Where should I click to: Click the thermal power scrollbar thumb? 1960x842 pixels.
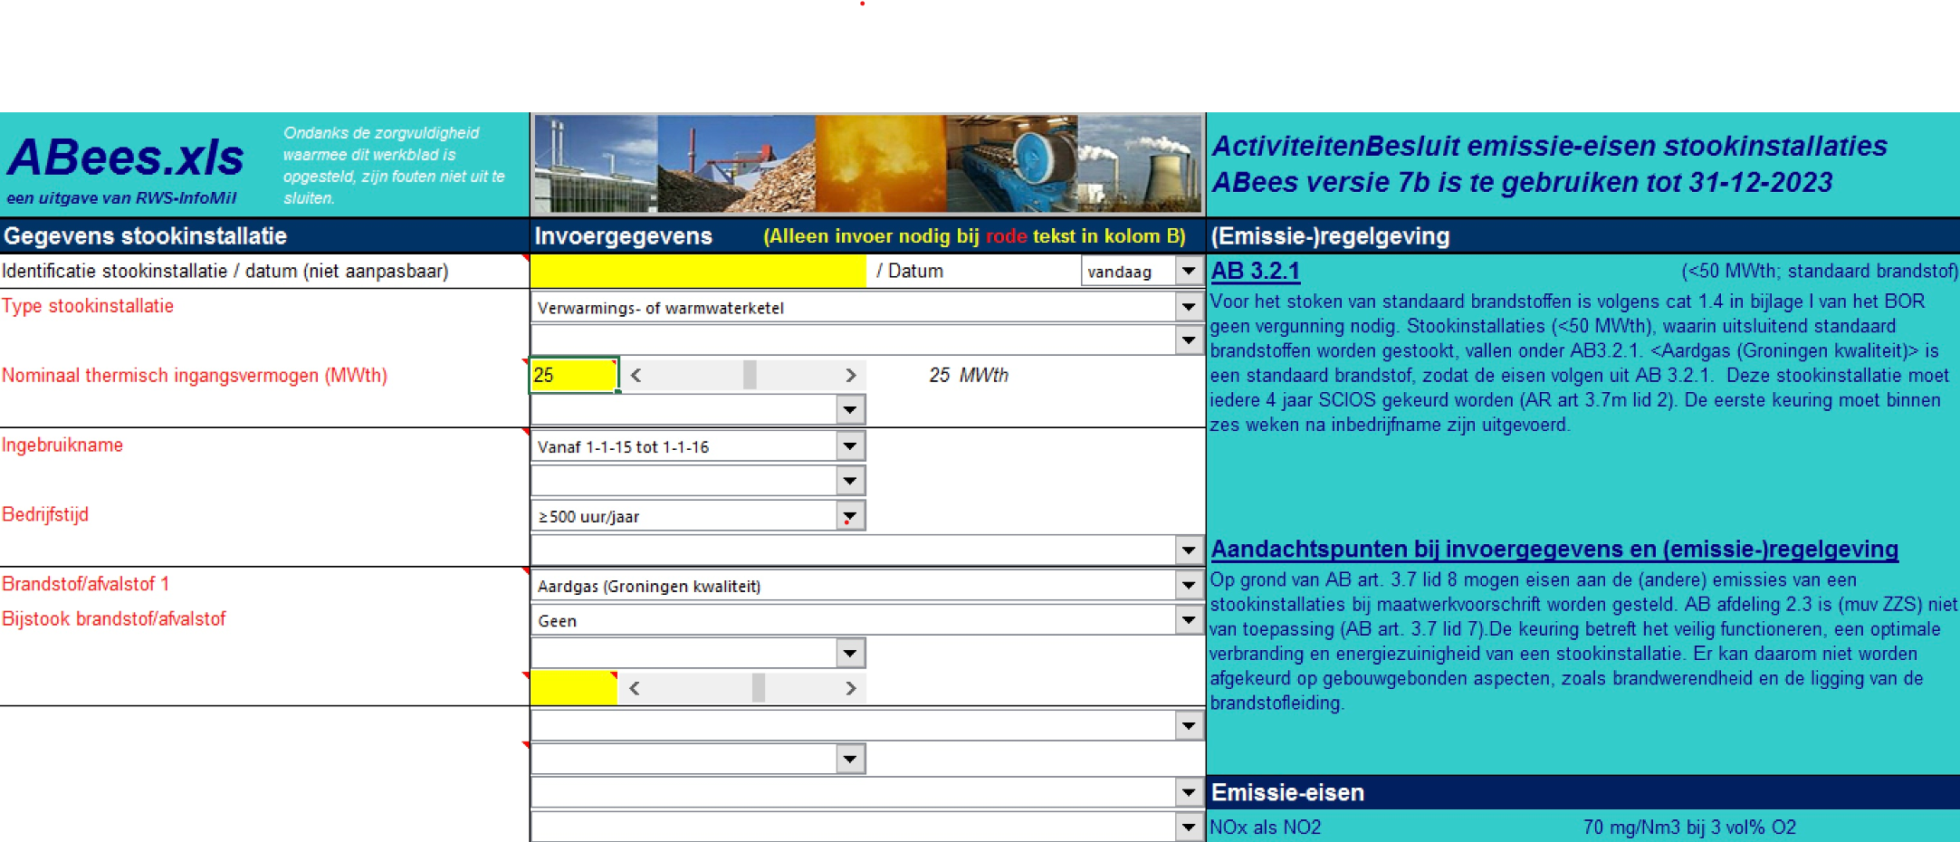coord(750,376)
